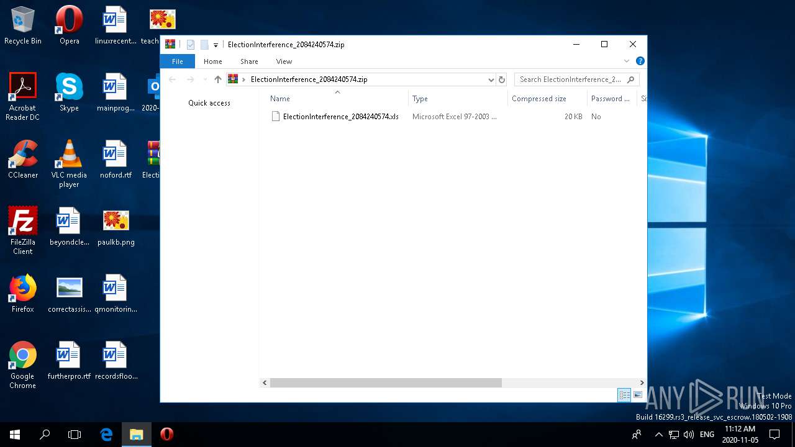The height and width of the screenshot is (447, 795).
Task: Open the Windows Start menu
Action: (15, 435)
